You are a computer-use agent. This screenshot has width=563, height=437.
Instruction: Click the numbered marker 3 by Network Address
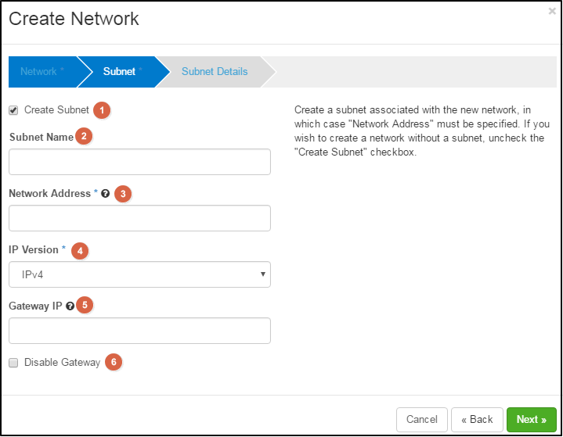[x=123, y=194]
